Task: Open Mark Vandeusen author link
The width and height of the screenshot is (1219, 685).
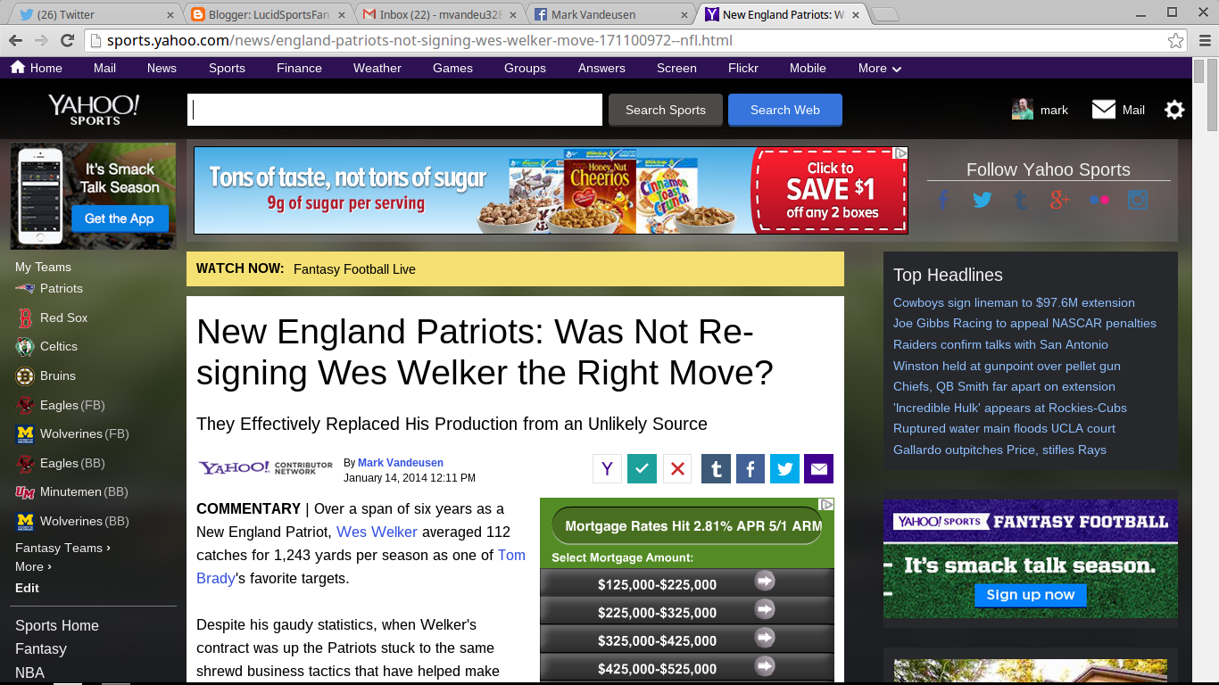Action: point(401,463)
